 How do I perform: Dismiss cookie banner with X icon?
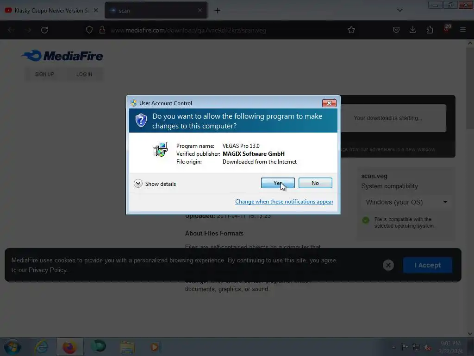(x=388, y=265)
